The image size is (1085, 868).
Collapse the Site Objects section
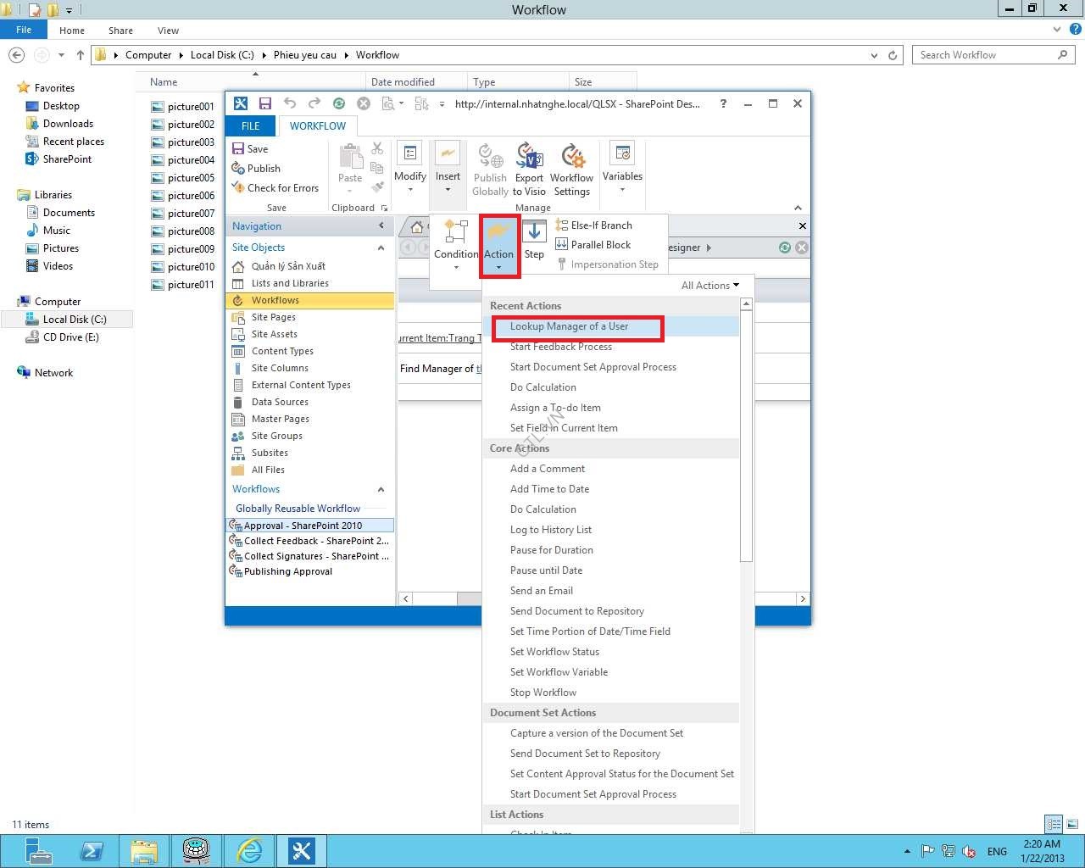coord(381,248)
